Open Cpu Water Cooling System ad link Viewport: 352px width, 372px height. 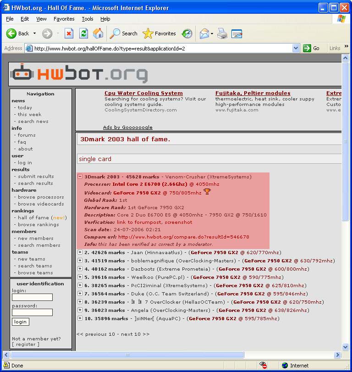tap(143, 93)
